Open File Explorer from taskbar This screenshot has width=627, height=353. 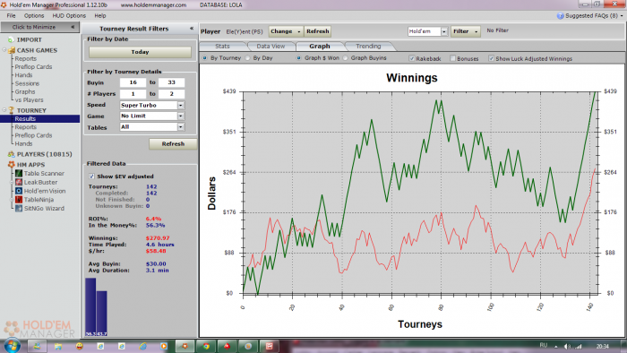coord(58,346)
